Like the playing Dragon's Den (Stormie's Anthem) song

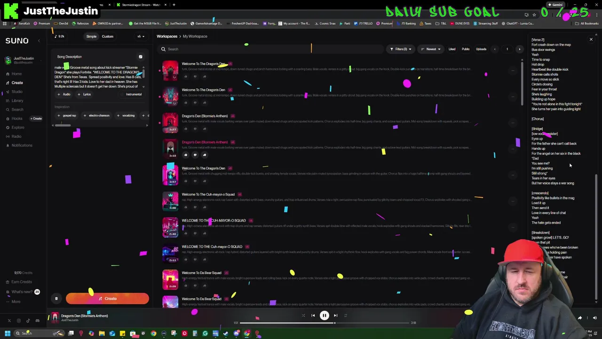click(185, 155)
